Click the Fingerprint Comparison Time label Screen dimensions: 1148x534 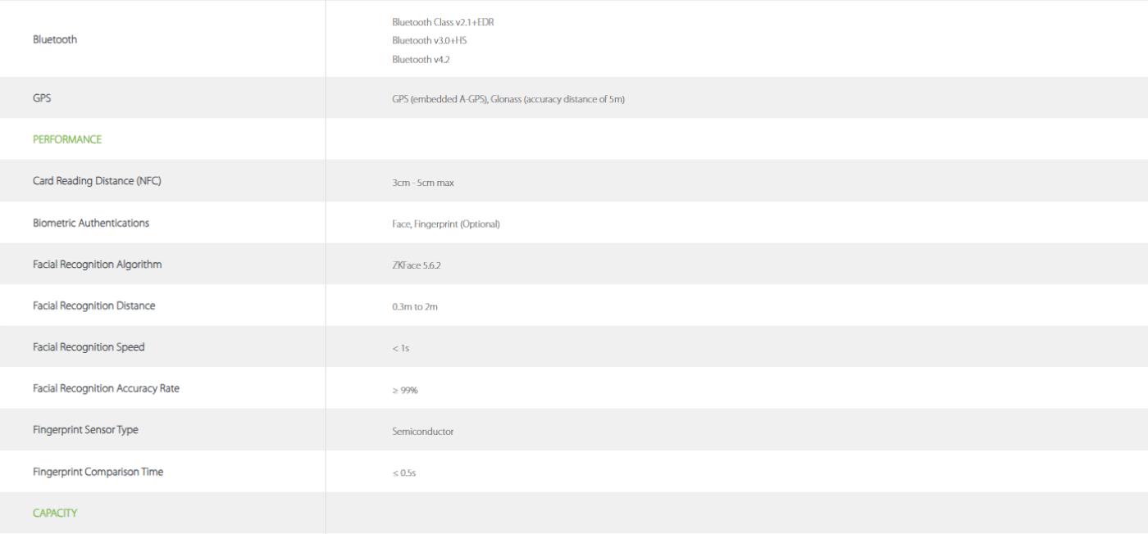pyautogui.click(x=98, y=472)
